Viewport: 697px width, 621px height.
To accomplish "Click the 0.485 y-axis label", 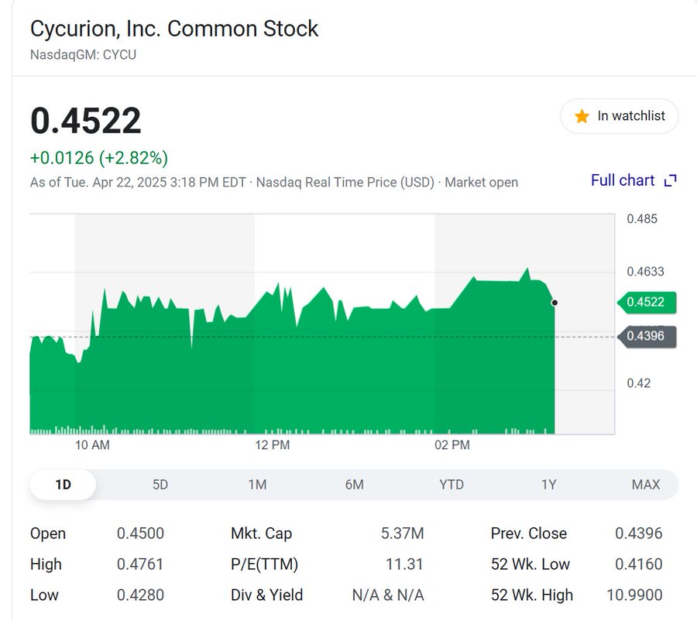I will pyautogui.click(x=642, y=218).
